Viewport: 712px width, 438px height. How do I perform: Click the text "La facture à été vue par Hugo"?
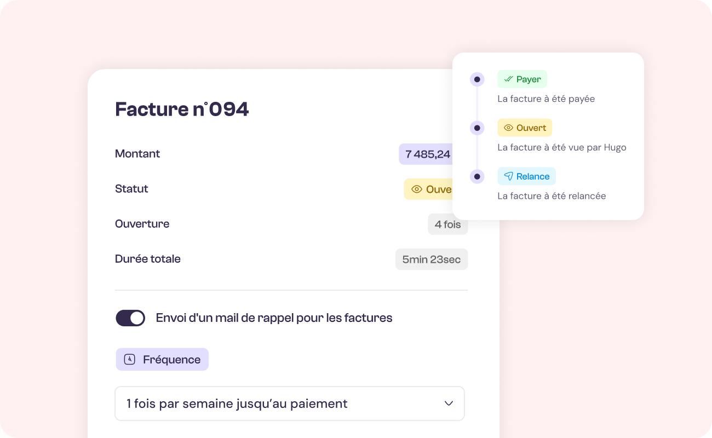click(561, 147)
